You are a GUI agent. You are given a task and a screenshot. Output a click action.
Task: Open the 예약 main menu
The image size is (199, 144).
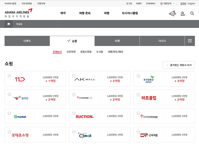click(x=63, y=13)
